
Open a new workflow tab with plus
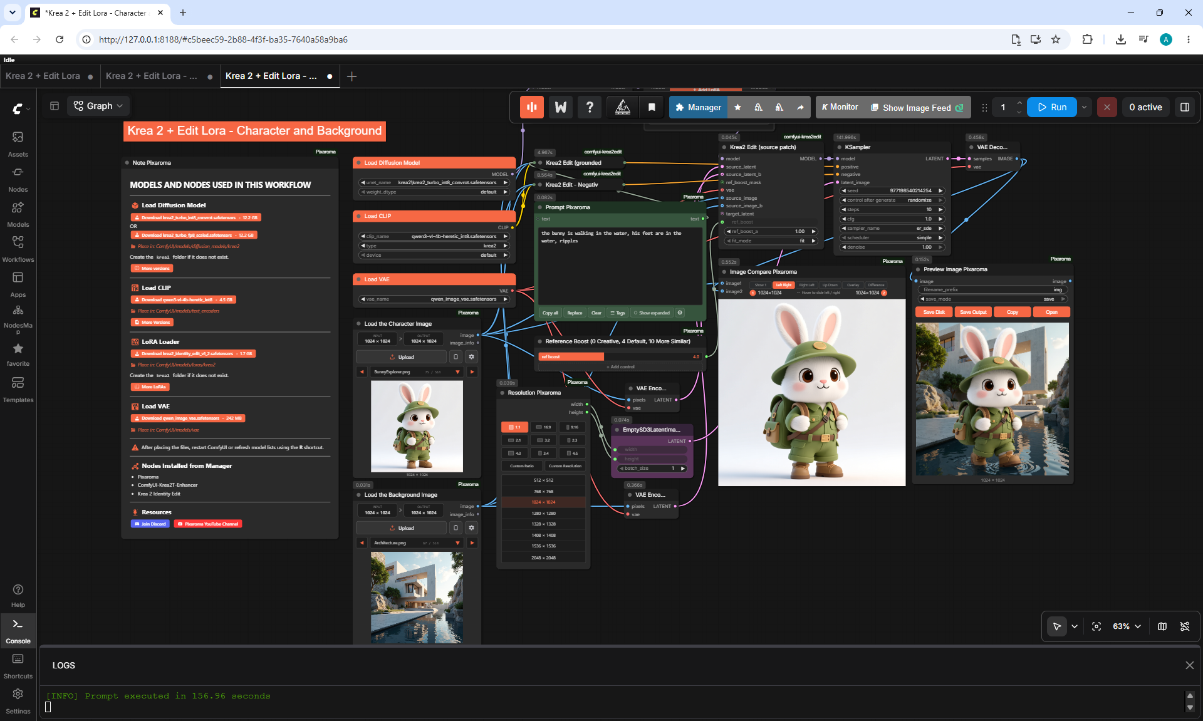[352, 76]
